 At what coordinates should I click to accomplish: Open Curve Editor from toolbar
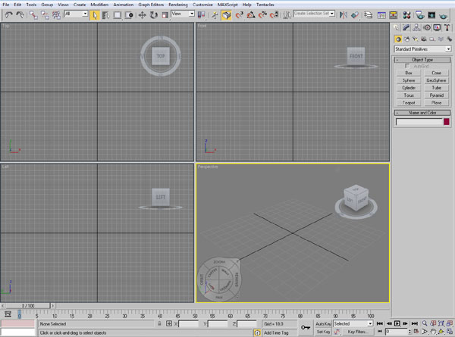click(x=381, y=15)
